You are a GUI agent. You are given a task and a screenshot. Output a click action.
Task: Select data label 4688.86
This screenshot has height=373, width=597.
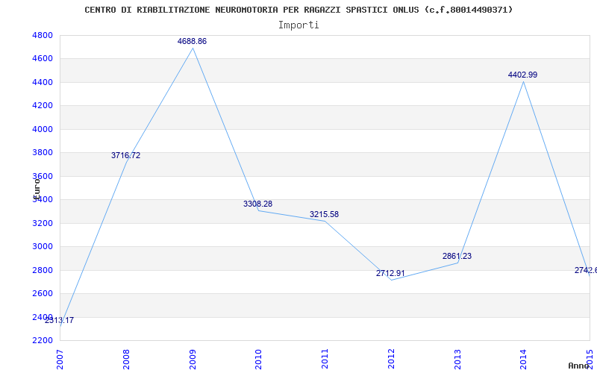click(x=192, y=41)
